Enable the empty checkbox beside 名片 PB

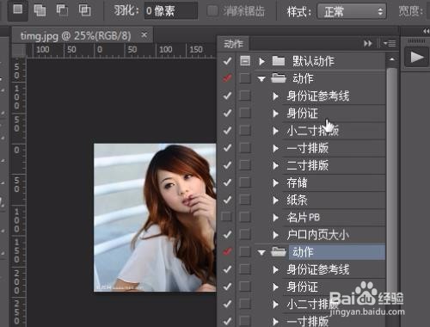tap(227, 217)
